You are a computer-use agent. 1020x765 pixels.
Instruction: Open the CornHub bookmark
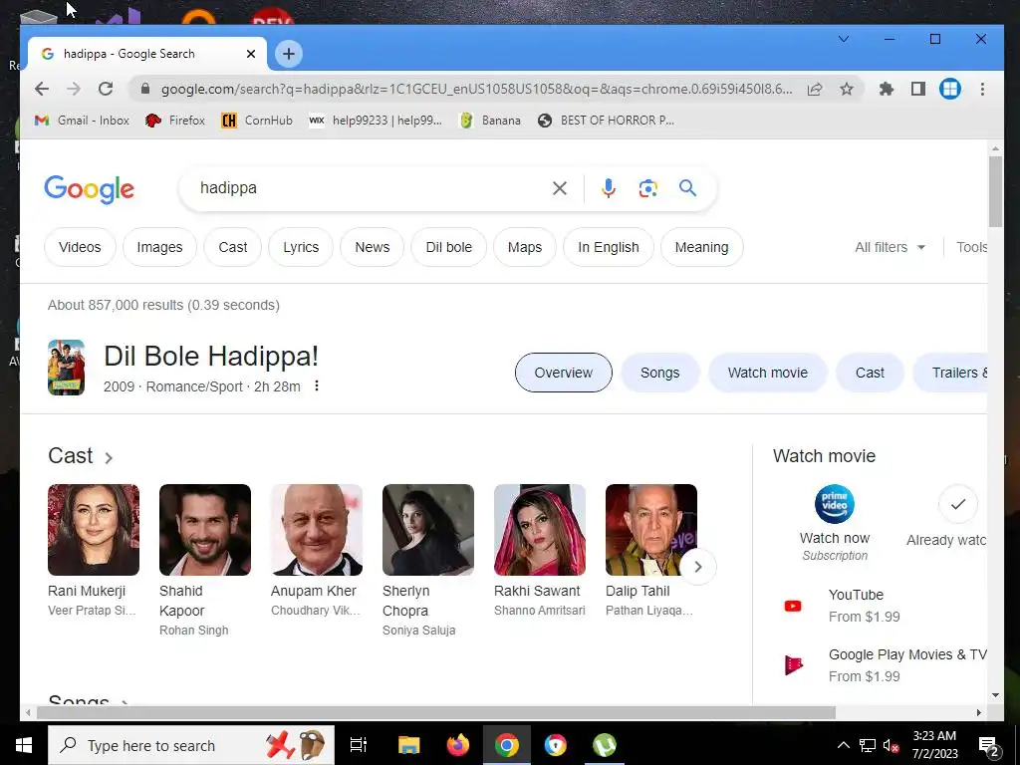257,121
